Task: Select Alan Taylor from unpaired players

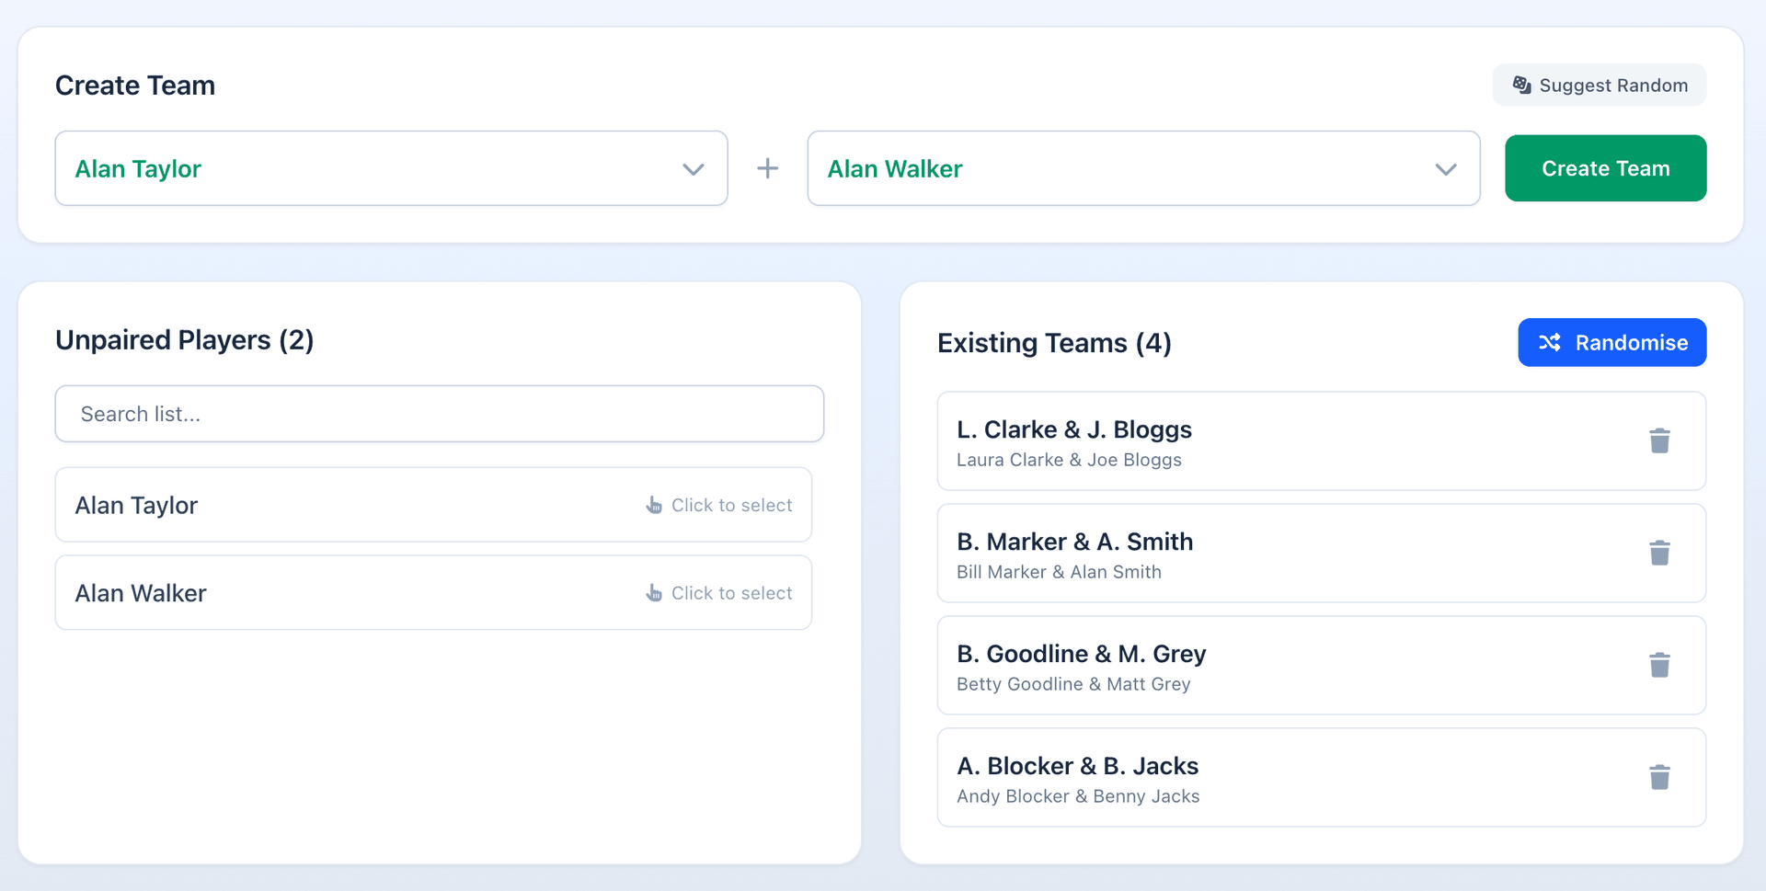Action: point(433,505)
